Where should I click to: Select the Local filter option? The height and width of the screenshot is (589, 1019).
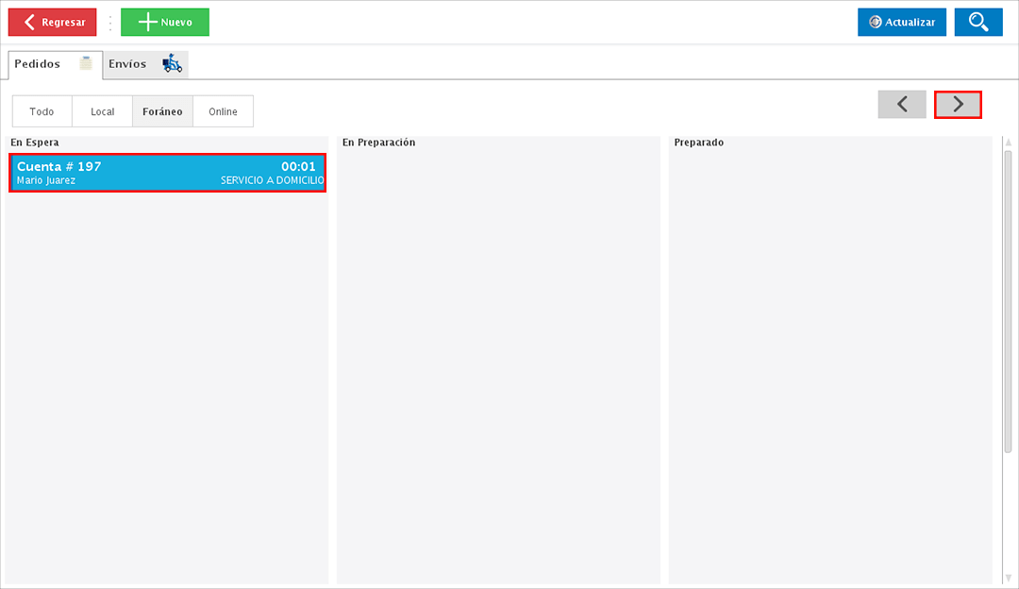pos(102,111)
